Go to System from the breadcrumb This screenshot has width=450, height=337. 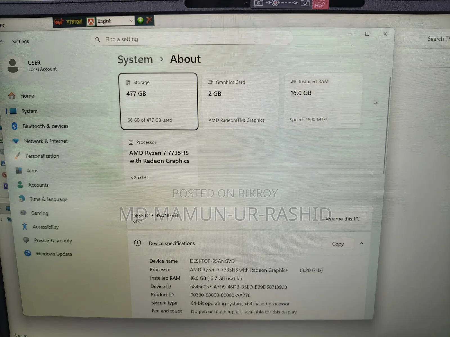click(x=135, y=60)
